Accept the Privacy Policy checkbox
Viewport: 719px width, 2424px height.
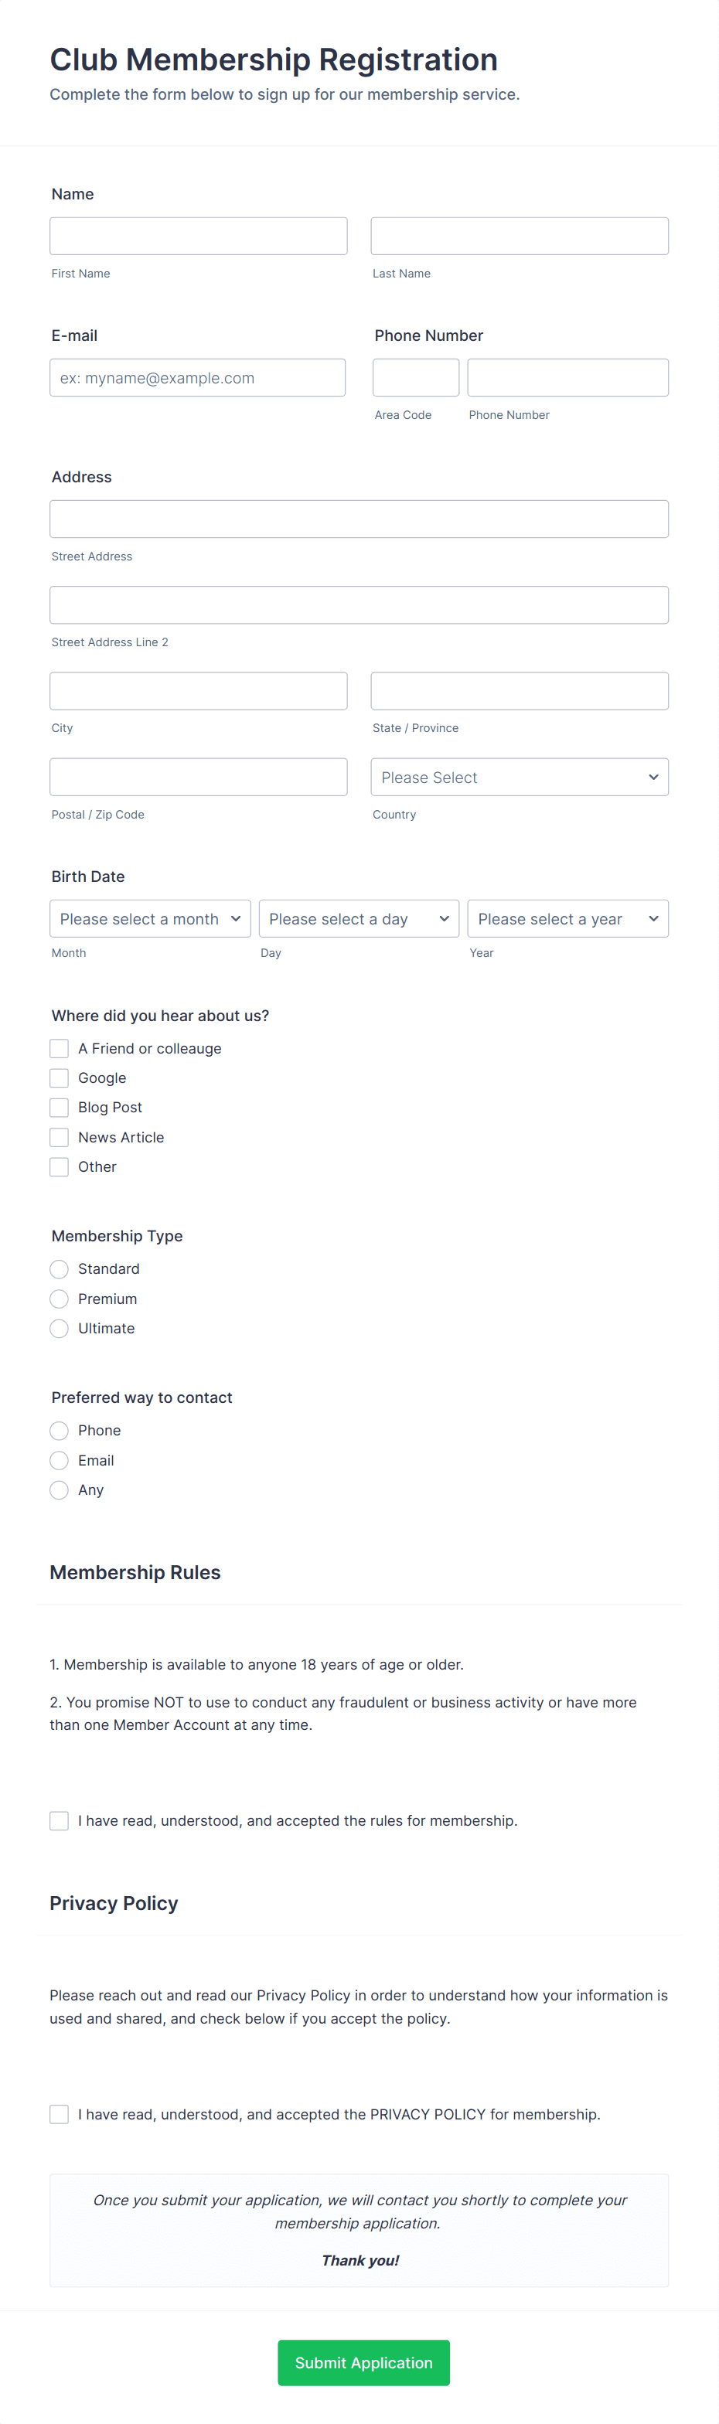58,2113
